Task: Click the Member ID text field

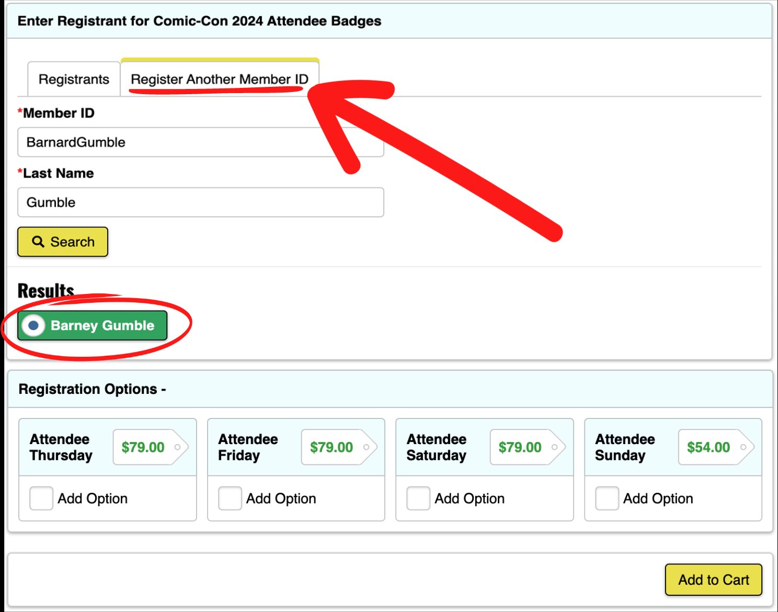Action: click(x=173, y=142)
